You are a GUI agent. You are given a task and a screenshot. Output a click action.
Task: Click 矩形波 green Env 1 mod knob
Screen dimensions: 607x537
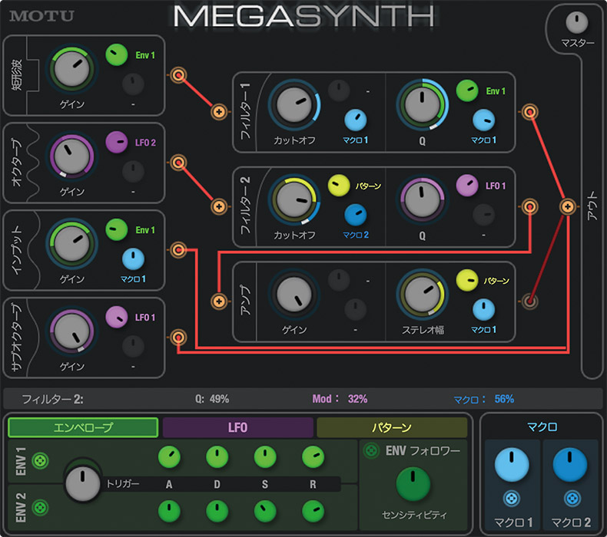point(117,54)
